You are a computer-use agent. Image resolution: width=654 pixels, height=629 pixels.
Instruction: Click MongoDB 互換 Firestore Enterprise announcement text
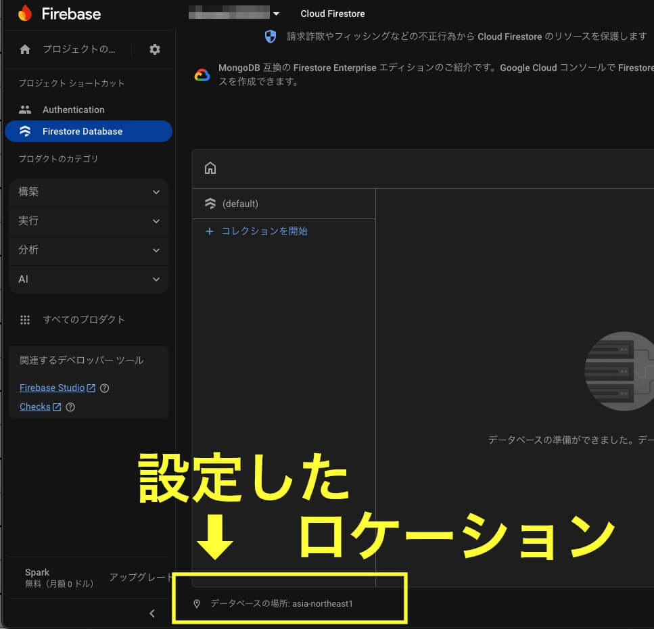point(436,74)
